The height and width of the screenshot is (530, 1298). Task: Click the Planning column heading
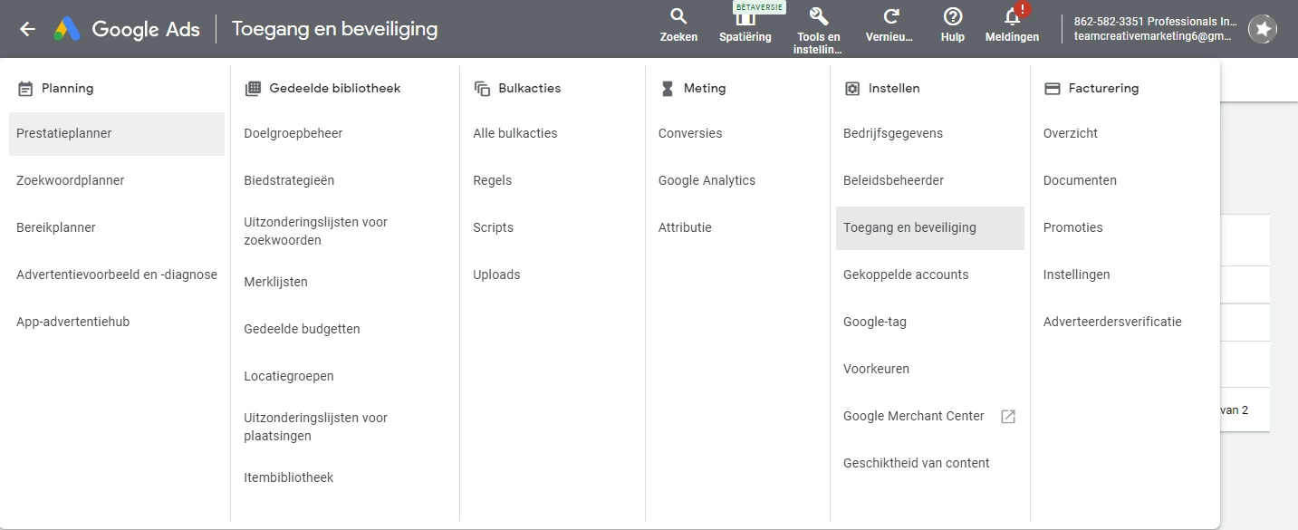pos(67,89)
